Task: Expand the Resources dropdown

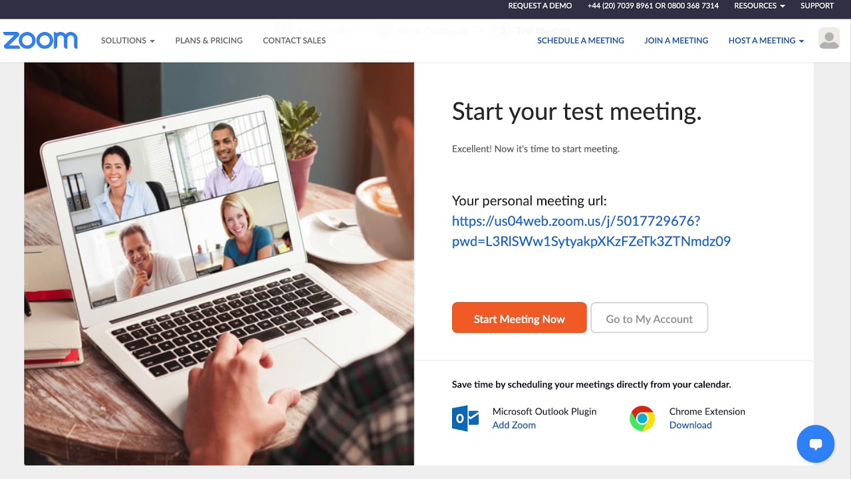Action: tap(759, 6)
